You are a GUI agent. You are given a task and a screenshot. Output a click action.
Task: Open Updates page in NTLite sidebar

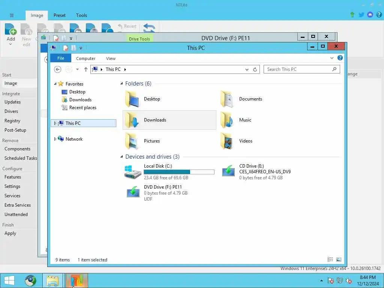[x=12, y=102]
